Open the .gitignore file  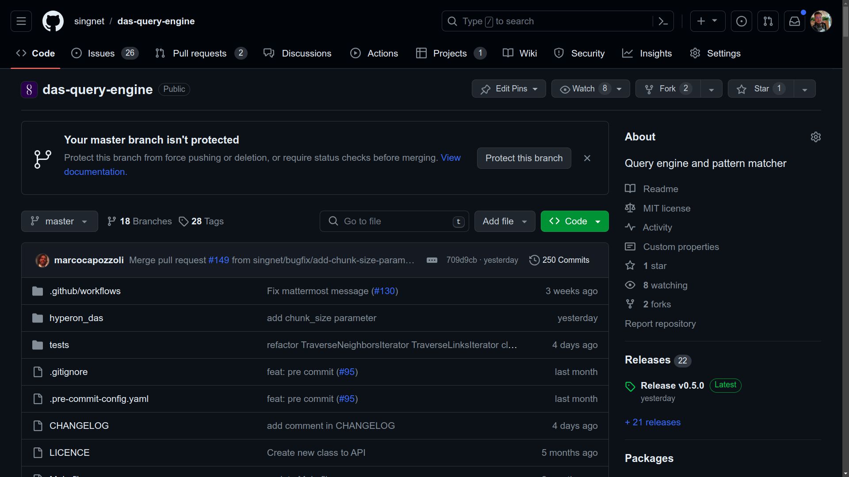pos(69,372)
